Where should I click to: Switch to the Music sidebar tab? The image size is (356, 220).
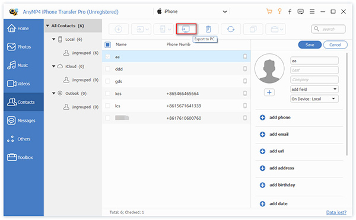pyautogui.click(x=23, y=65)
